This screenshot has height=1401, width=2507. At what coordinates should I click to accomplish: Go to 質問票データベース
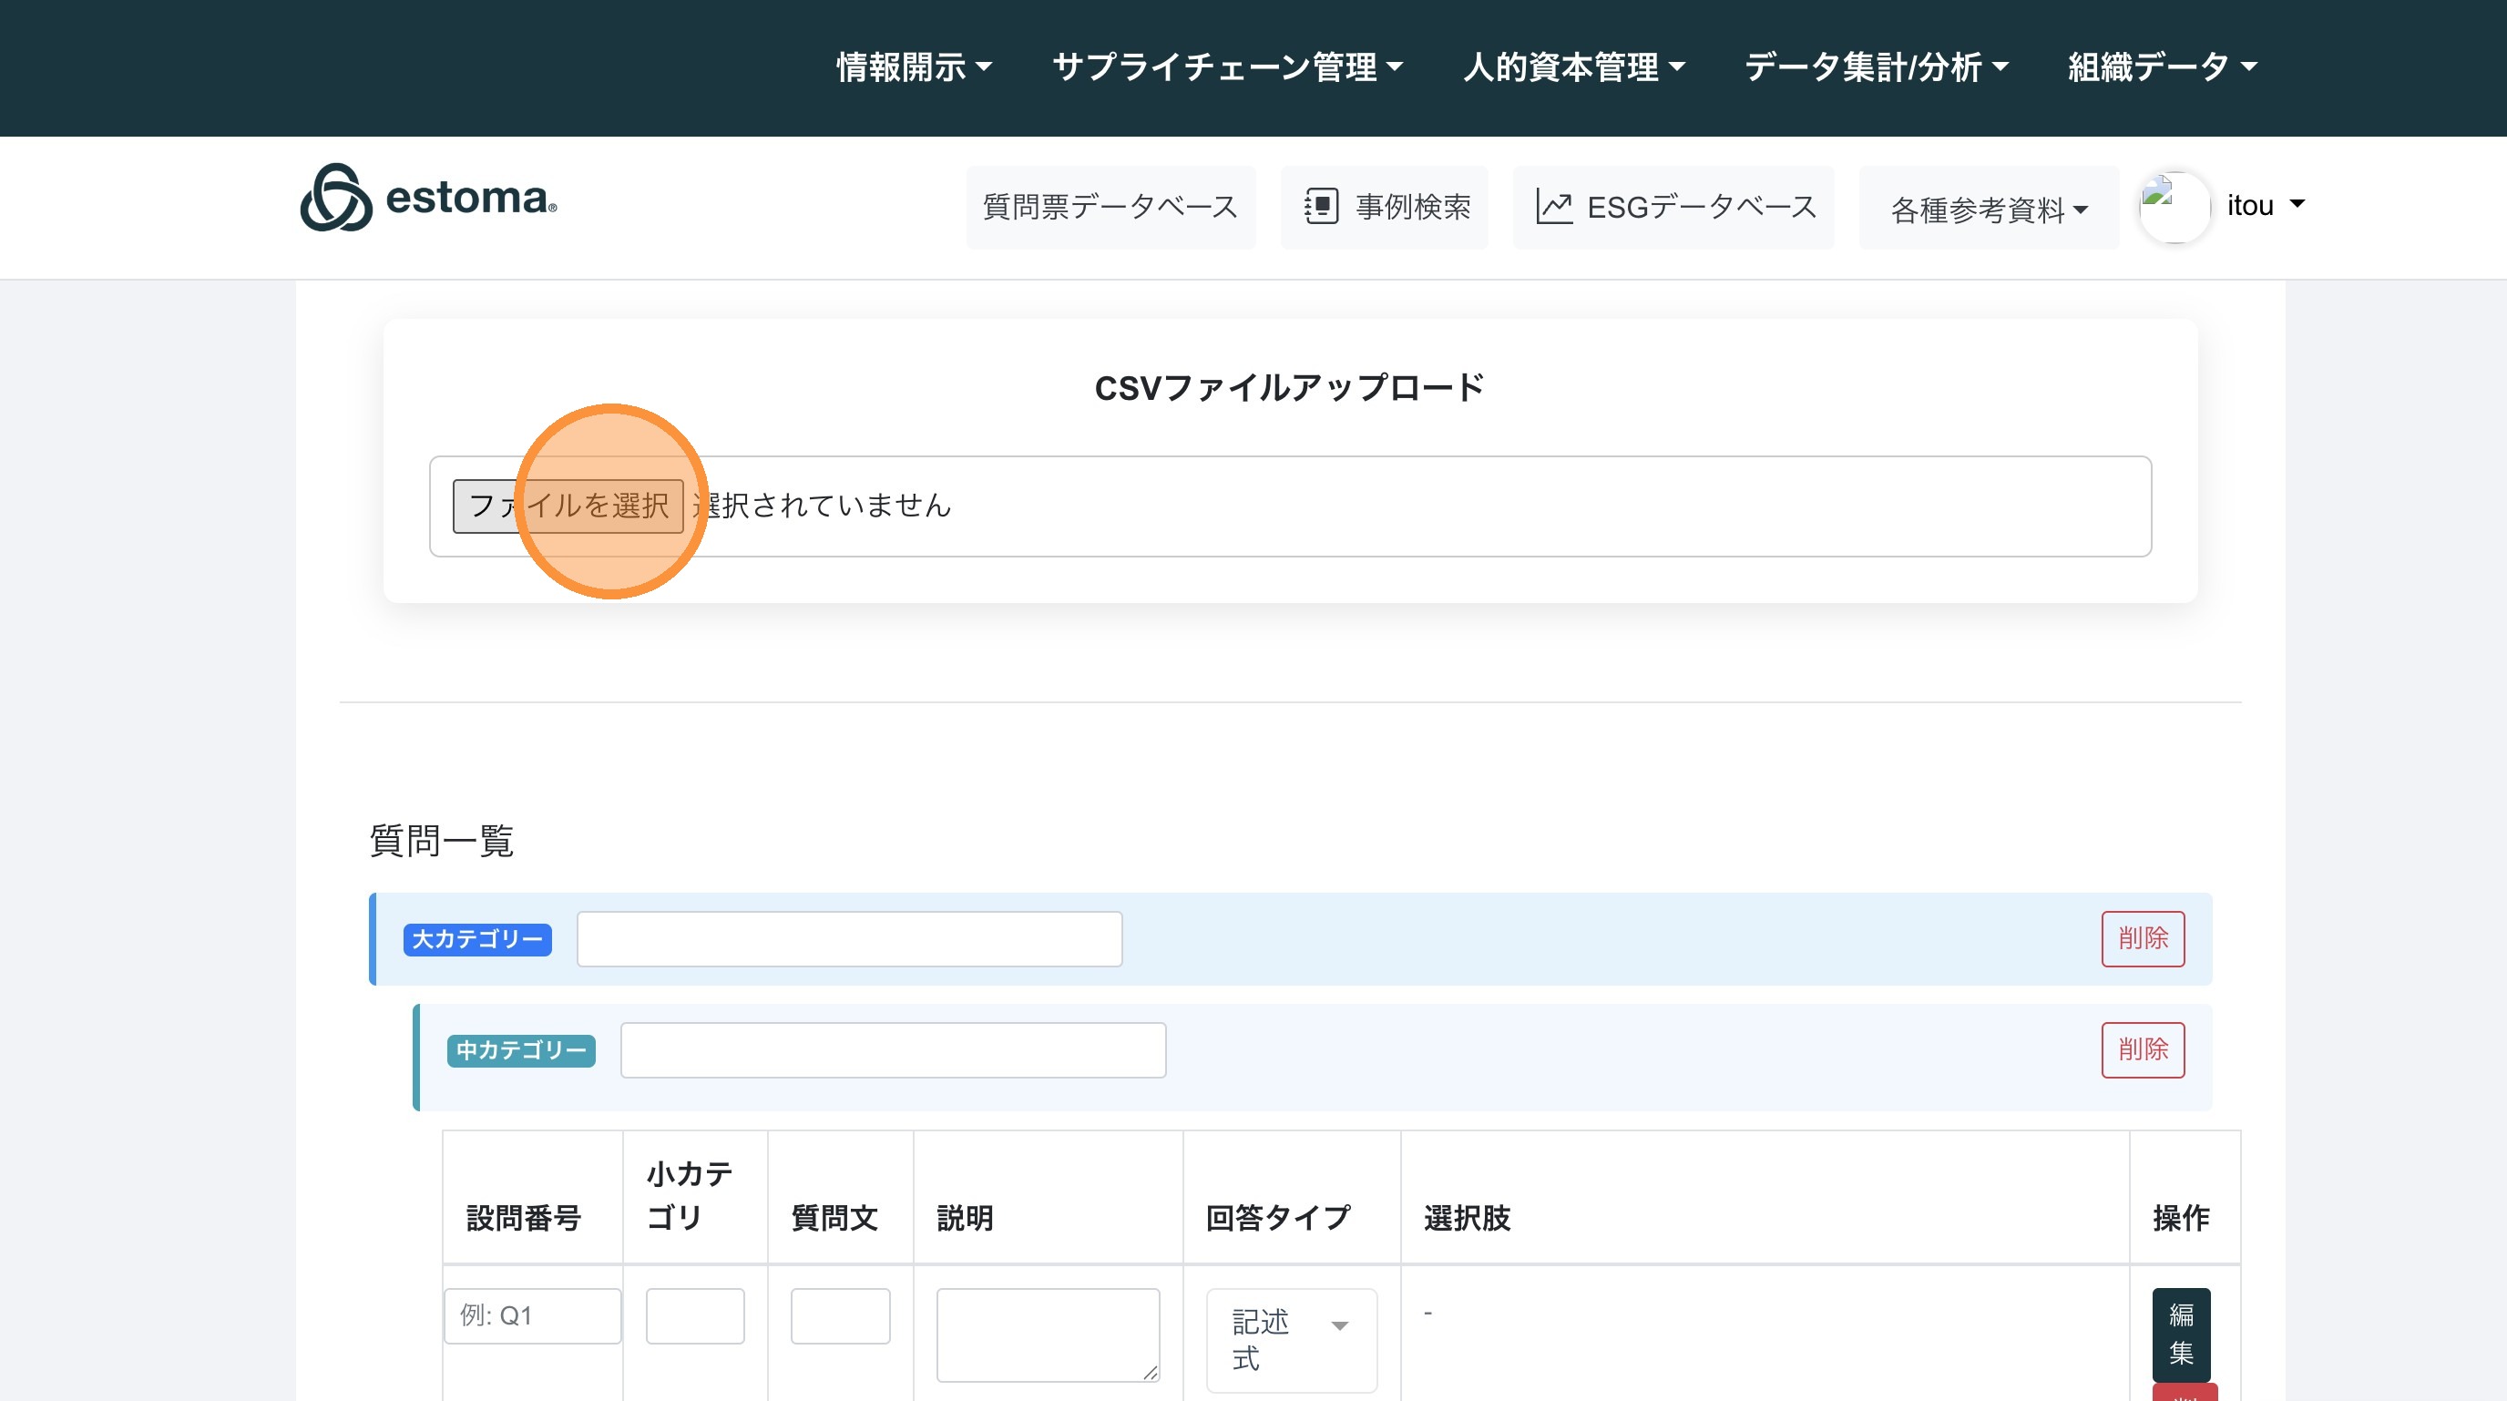coord(1110,206)
